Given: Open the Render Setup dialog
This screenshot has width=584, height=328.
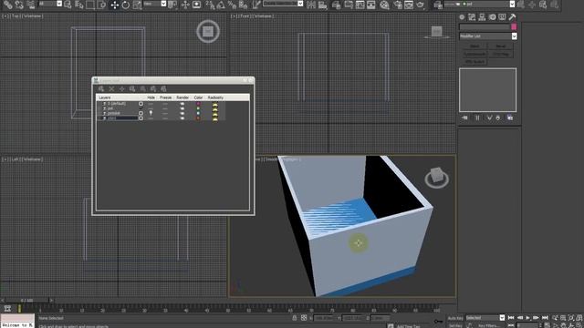Looking at the screenshot, I should tap(398, 5).
